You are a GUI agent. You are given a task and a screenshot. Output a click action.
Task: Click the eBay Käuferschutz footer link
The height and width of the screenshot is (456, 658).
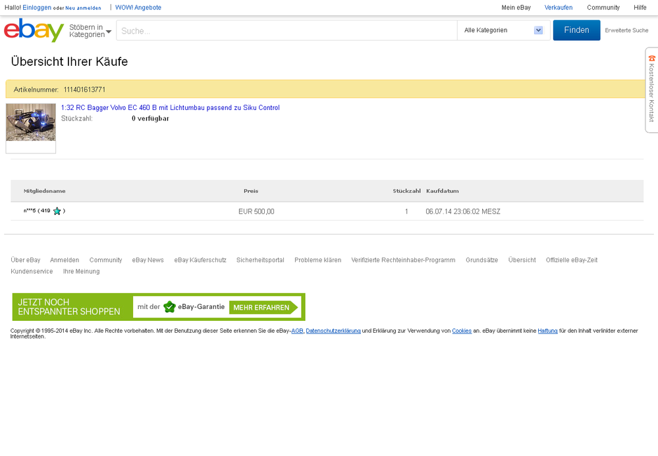[200, 260]
